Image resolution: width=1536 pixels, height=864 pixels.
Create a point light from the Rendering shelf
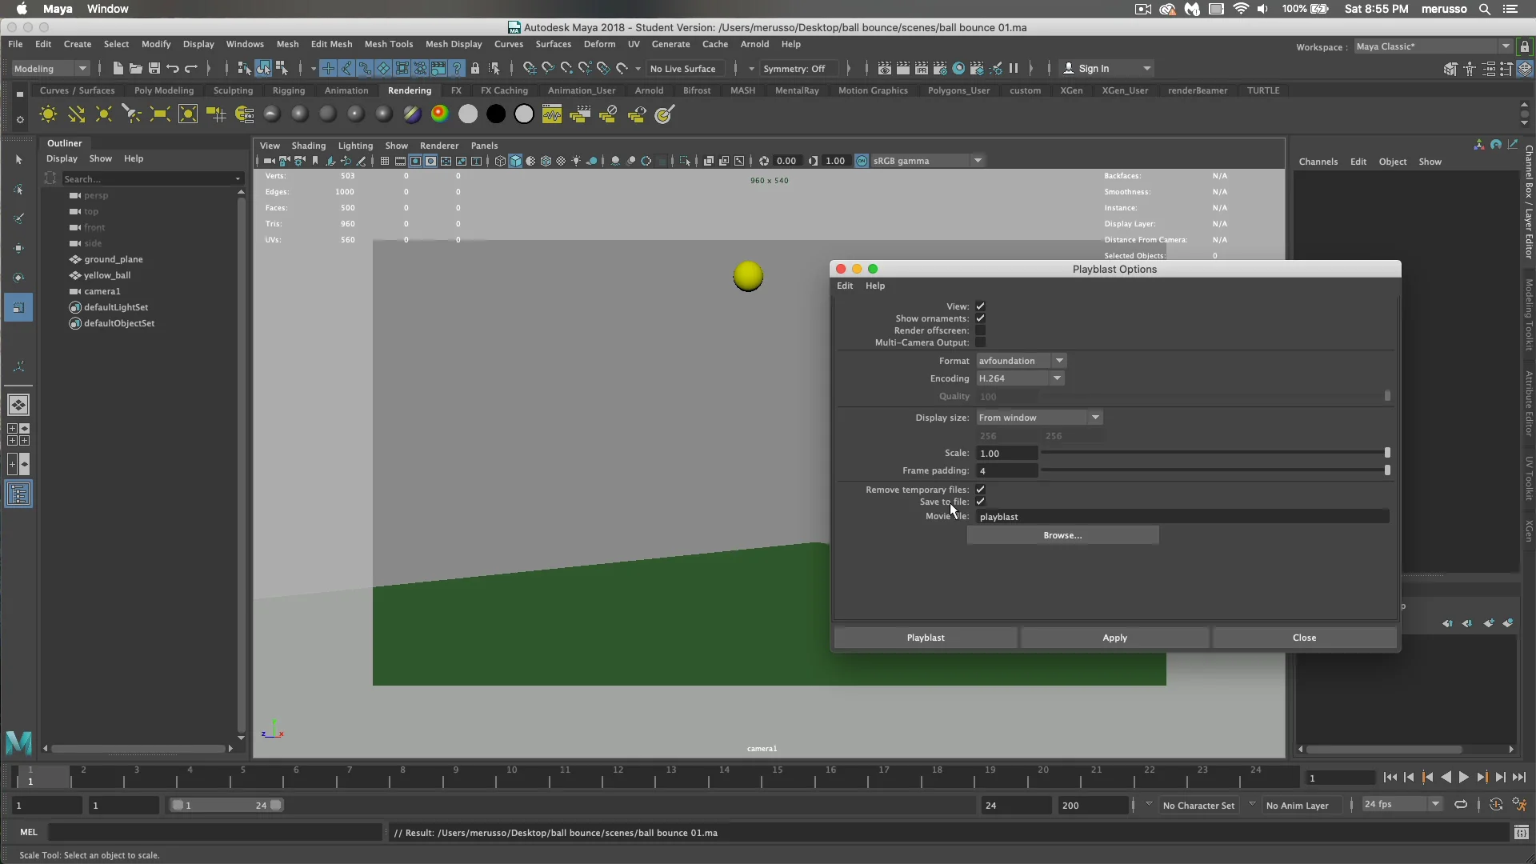click(103, 114)
